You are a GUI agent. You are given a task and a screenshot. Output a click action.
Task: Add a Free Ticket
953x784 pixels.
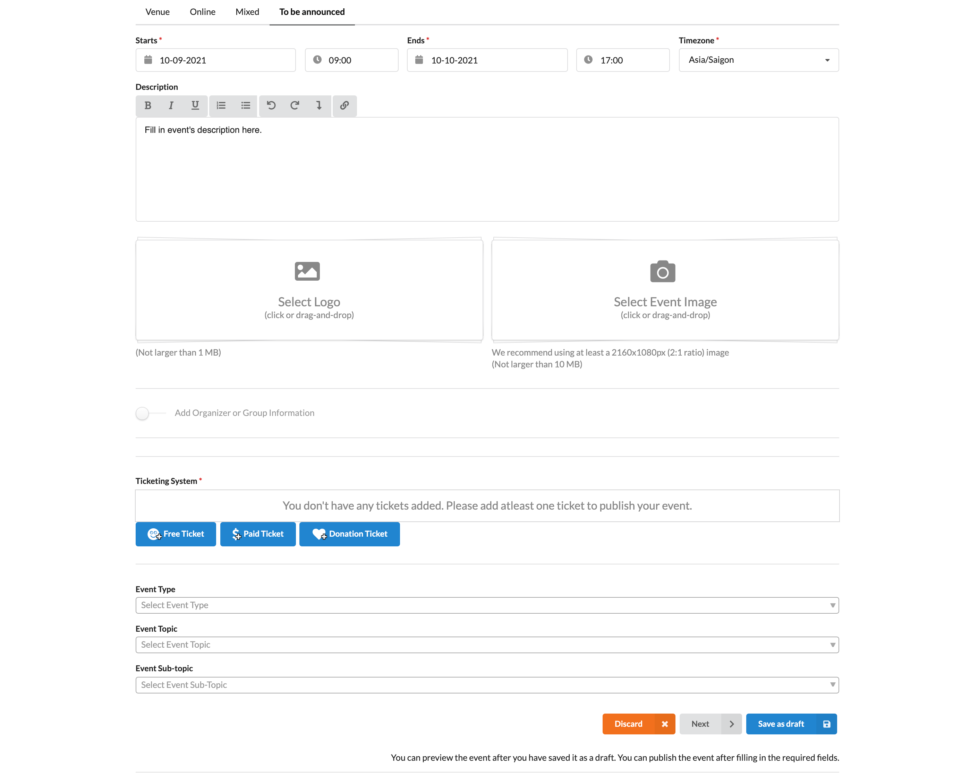coord(176,534)
